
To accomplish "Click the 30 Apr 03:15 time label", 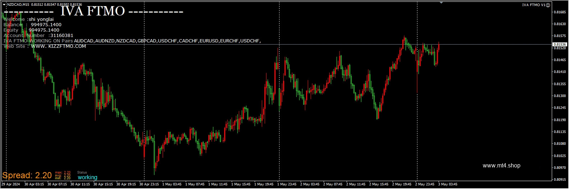I will click(x=34, y=184).
